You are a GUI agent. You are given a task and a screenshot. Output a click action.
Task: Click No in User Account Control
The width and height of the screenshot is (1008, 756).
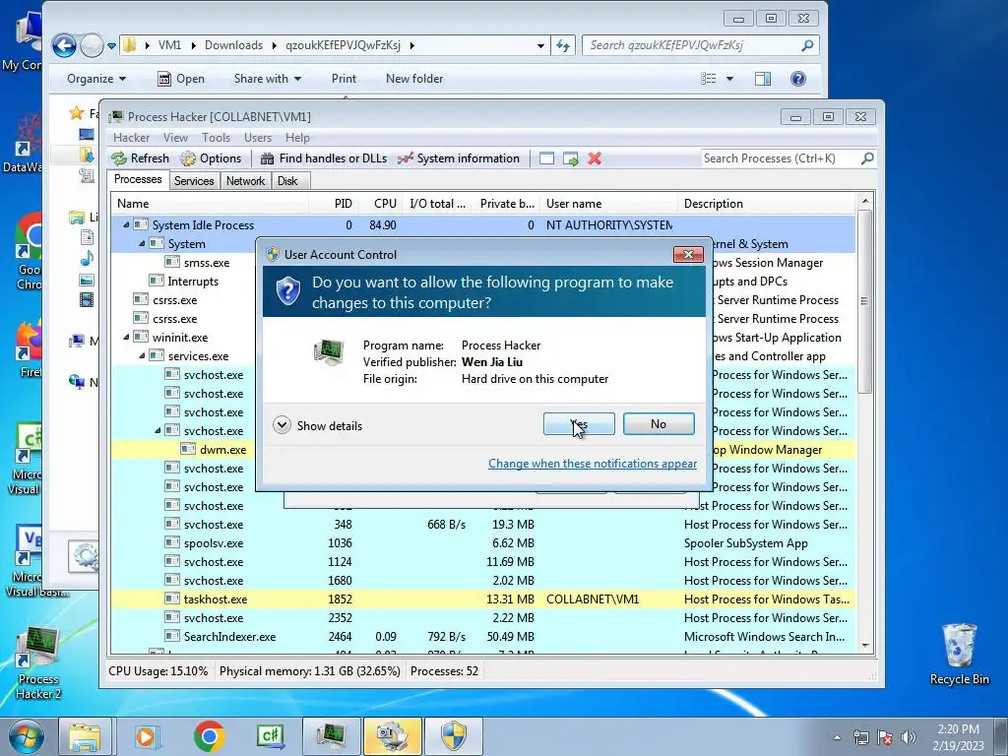(x=659, y=424)
